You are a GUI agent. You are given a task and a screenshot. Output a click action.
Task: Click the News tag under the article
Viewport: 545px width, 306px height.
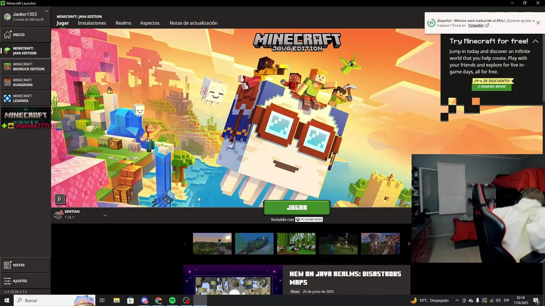[295, 292]
